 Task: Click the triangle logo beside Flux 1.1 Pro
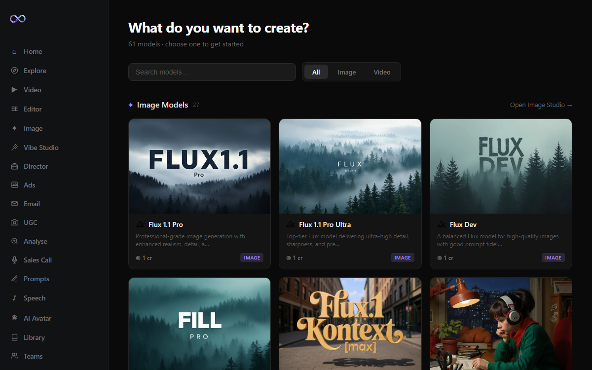tap(140, 224)
